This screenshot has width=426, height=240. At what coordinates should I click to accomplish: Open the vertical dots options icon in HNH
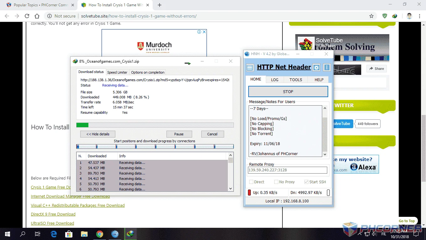click(327, 67)
